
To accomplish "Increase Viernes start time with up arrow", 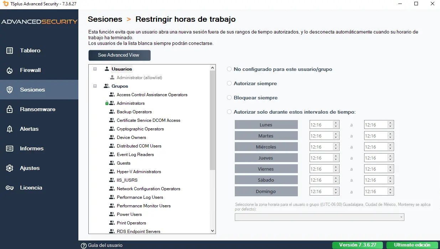I will tap(336, 167).
